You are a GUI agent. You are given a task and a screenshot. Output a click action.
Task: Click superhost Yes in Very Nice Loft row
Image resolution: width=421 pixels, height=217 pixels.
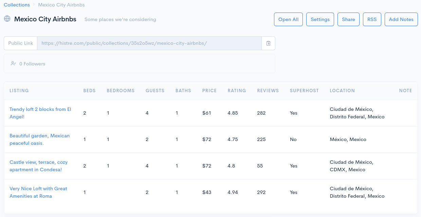click(x=293, y=192)
